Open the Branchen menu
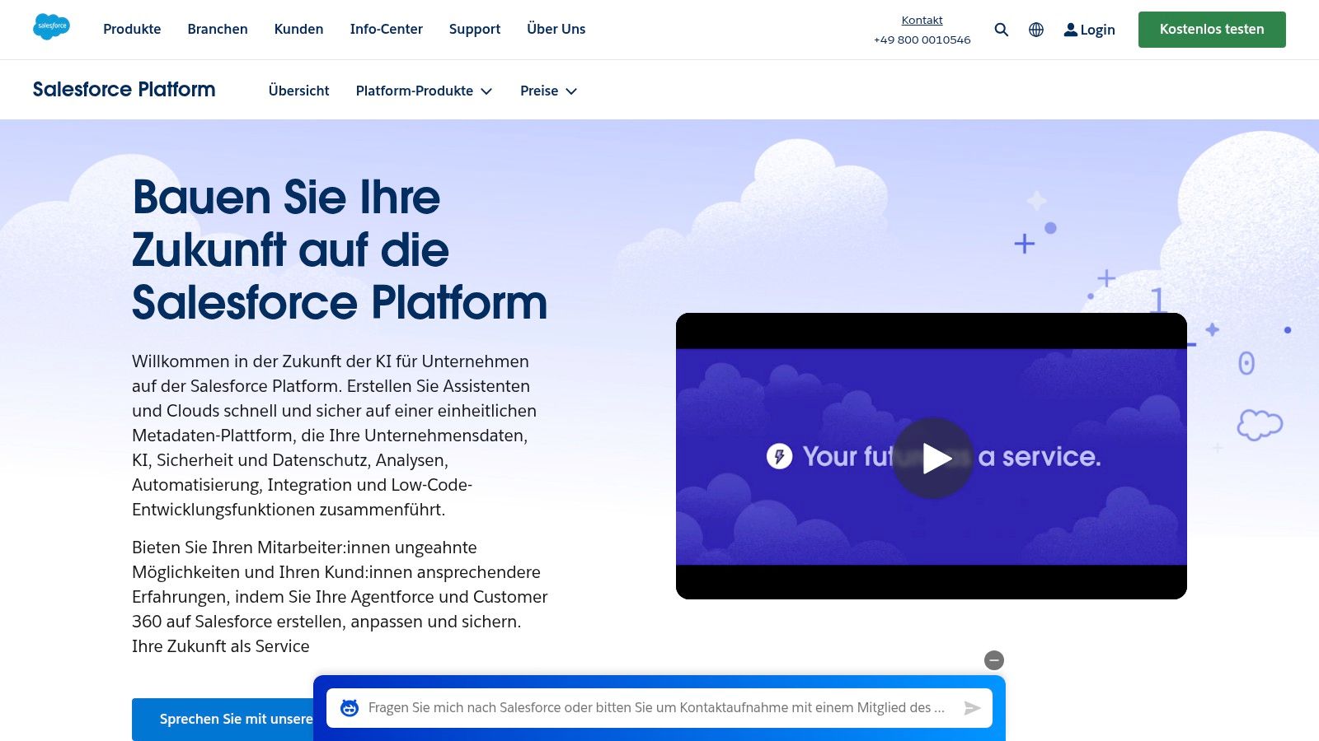This screenshot has height=741, width=1319. [x=218, y=29]
